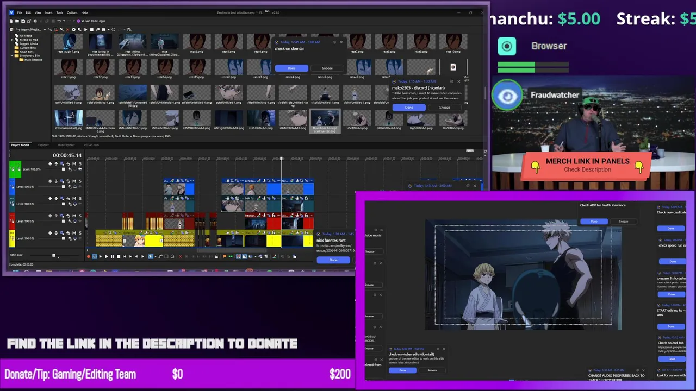This screenshot has height=391, width=696.
Task: Open the Insert menu
Action: coord(48,12)
